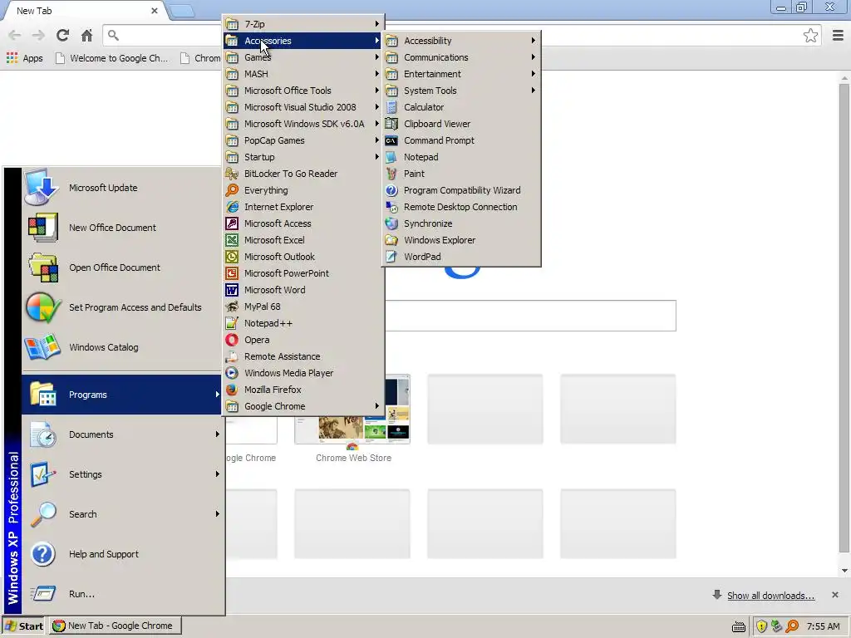Click the Microsoft Excel icon

[232, 240]
